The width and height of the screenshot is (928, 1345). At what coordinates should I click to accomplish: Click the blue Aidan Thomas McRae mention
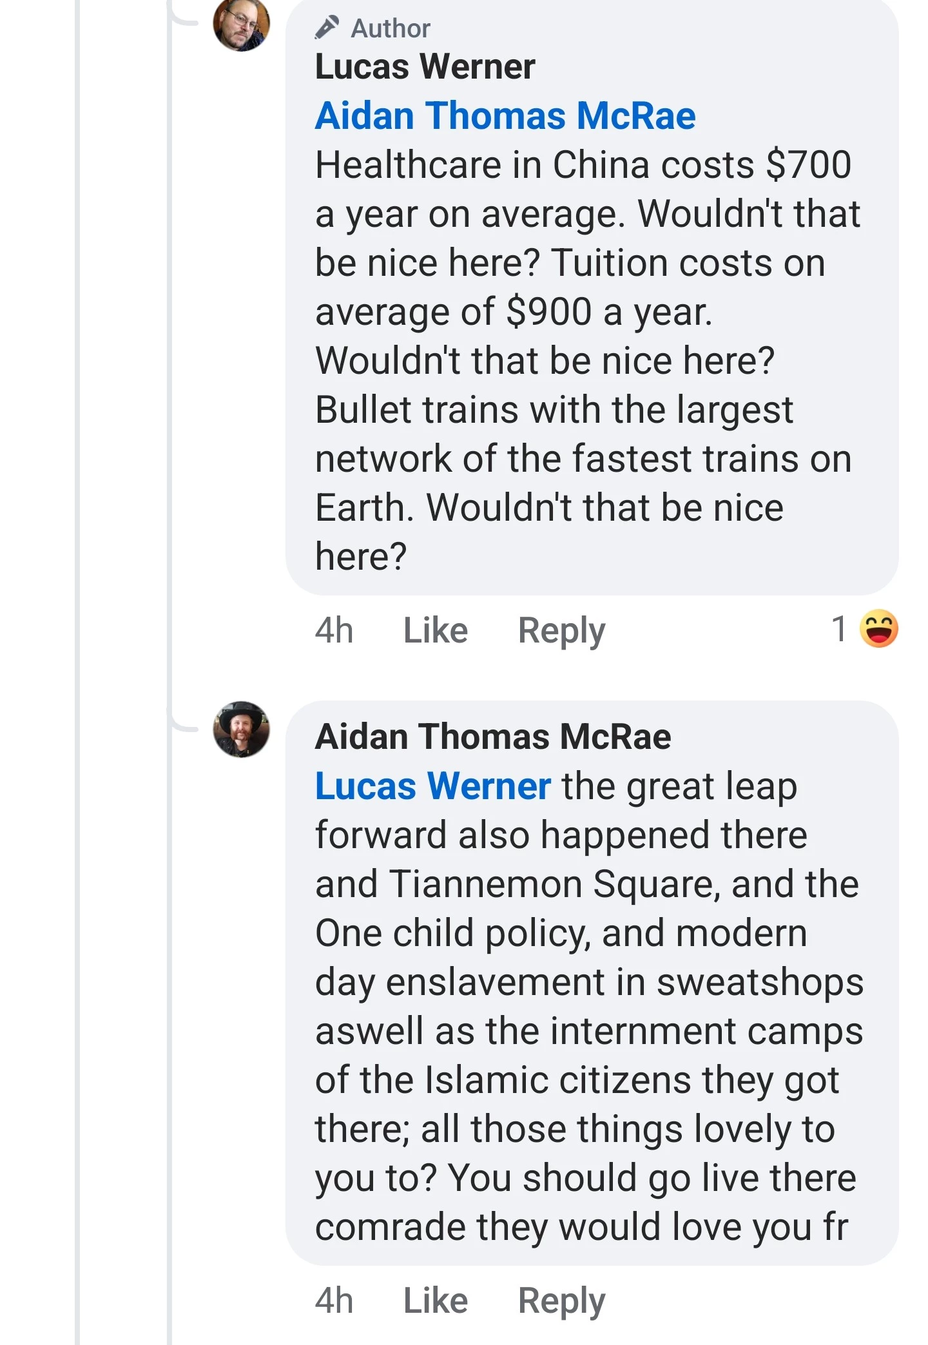(x=505, y=116)
